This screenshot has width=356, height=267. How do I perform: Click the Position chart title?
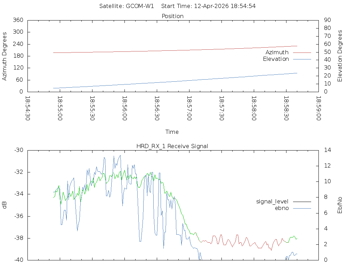click(x=173, y=16)
